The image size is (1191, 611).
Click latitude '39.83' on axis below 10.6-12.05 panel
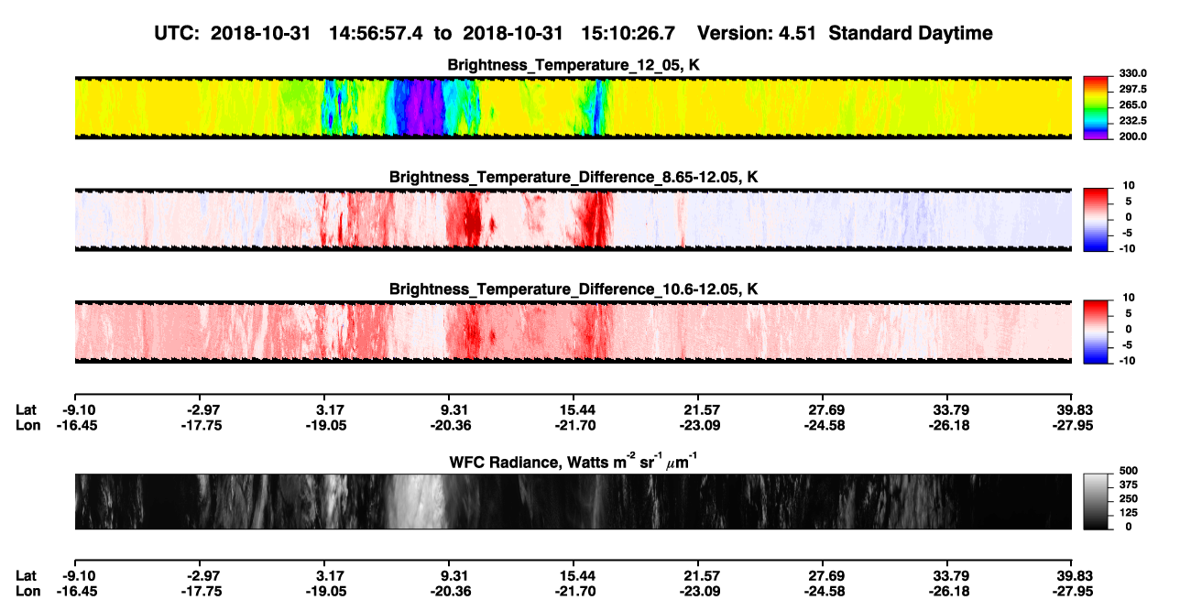pyautogui.click(x=1075, y=409)
